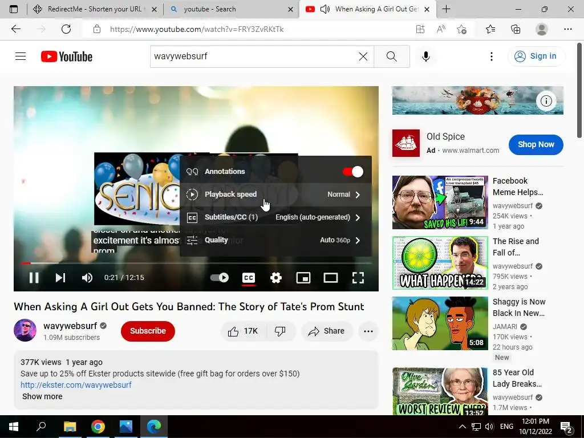
Task: Open browser Collections
Action: pyautogui.click(x=516, y=29)
